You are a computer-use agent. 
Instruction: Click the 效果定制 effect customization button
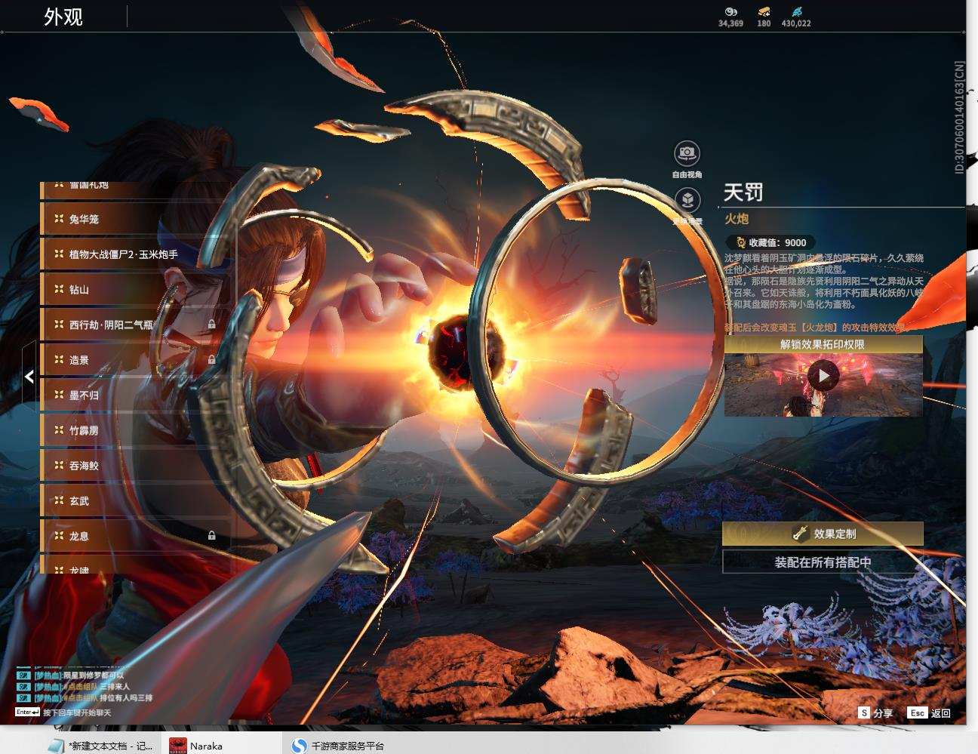pyautogui.click(x=823, y=534)
